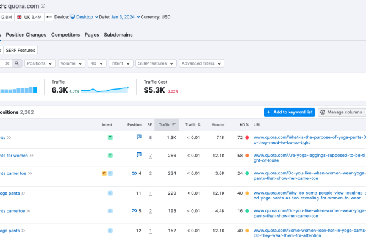Click featured snippet icon in 74K volume row
This screenshot has width=366, height=244.
click(139, 137)
